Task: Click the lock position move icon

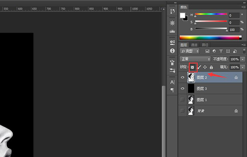Action: tap(205, 67)
